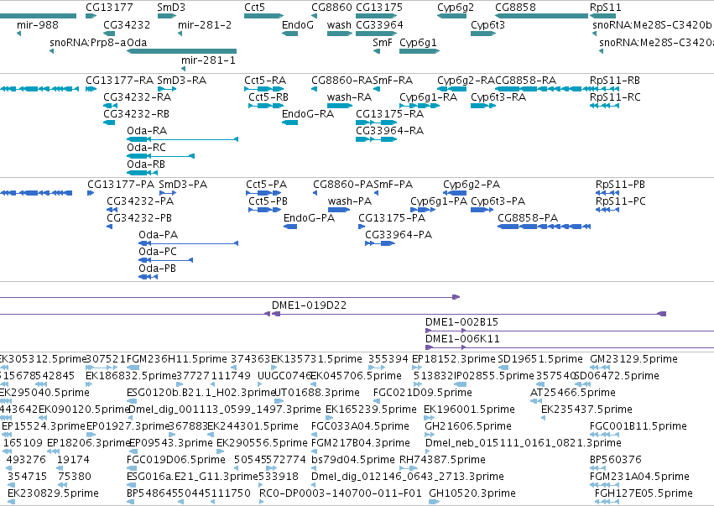Select the CG33964-PA protein label
Viewport: 714px width, 506px height.
coord(399,236)
